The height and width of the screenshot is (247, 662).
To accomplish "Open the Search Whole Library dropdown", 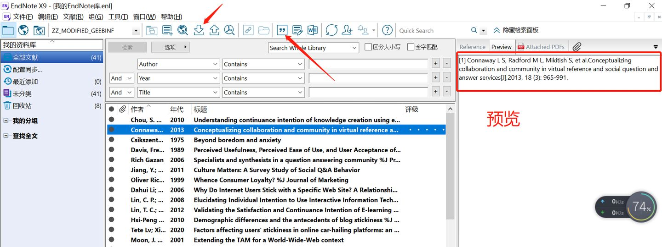I will [x=314, y=48].
